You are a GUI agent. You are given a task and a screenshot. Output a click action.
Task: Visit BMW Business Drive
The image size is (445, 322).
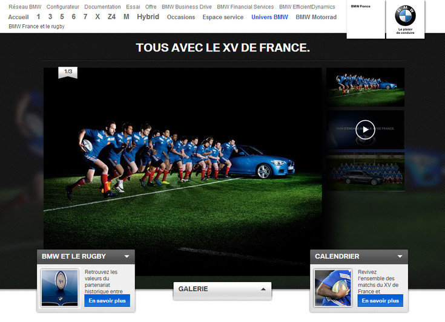[x=186, y=7]
